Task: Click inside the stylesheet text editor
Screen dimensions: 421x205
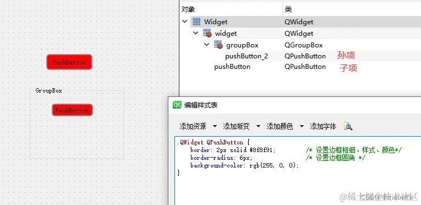Action: pyautogui.click(x=298, y=171)
